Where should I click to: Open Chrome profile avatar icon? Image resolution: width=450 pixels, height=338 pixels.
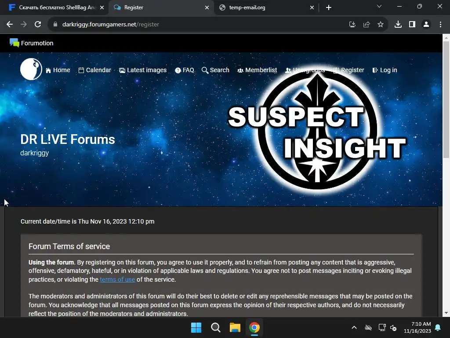pyautogui.click(x=426, y=25)
